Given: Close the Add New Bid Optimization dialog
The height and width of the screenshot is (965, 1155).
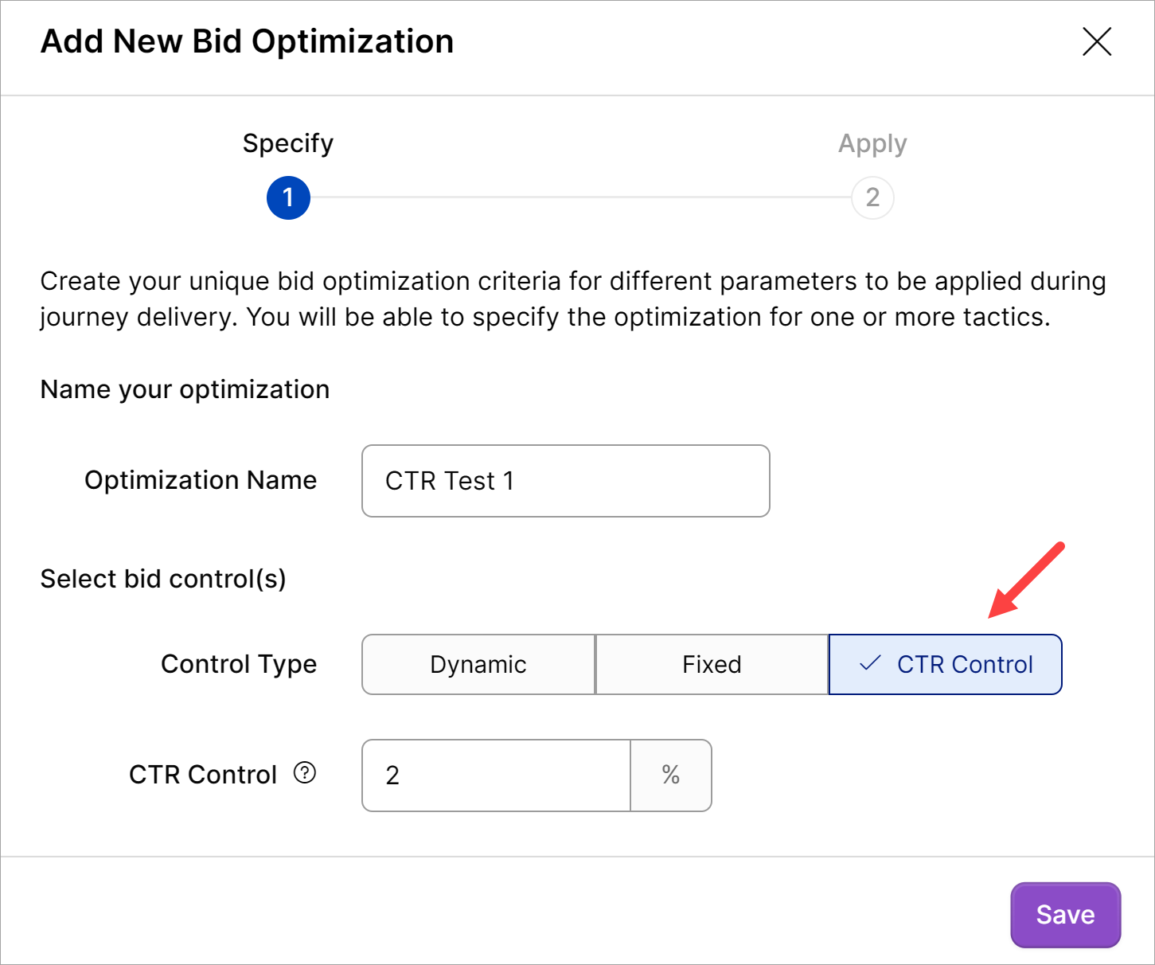Looking at the screenshot, I should pyautogui.click(x=1096, y=41).
